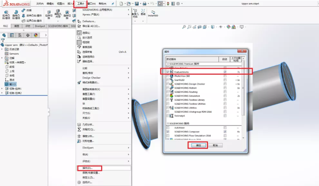The width and height of the screenshot is (319, 186).
Task: Click the Print toolbar icon
Action: click(x=144, y=4)
